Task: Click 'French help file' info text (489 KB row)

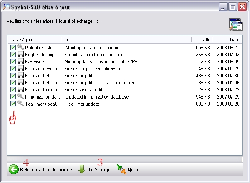Action: click(x=79, y=76)
